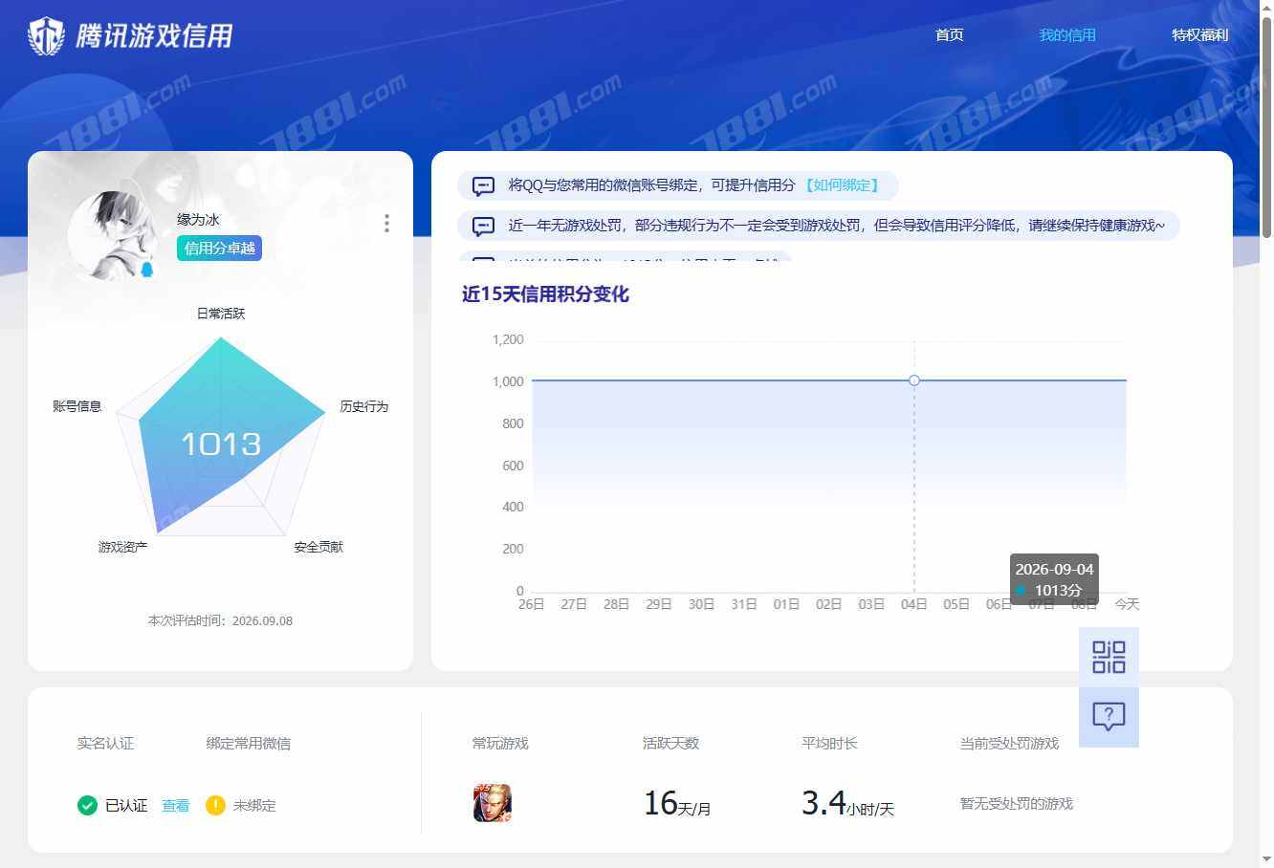This screenshot has height=868, width=1274.
Task: Click the message icon beside the QQ-WeChat binding notice
Action: [484, 185]
